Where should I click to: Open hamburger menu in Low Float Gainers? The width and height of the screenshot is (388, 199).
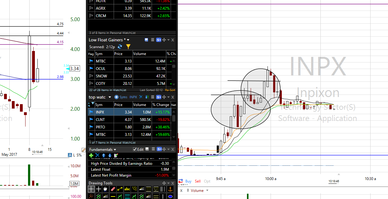coord(153,40)
